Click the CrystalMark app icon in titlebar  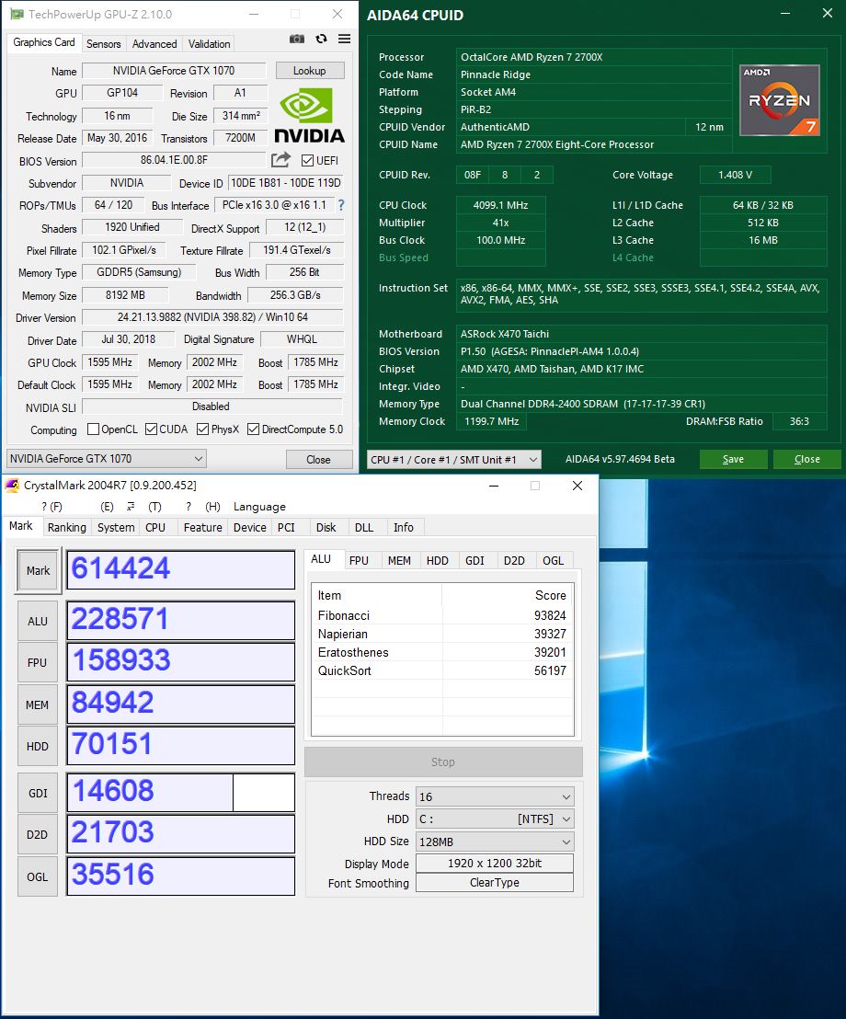pos(11,485)
